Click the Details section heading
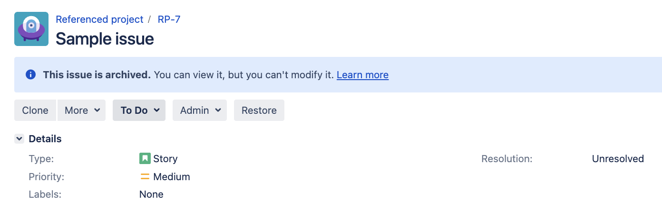 click(x=45, y=139)
